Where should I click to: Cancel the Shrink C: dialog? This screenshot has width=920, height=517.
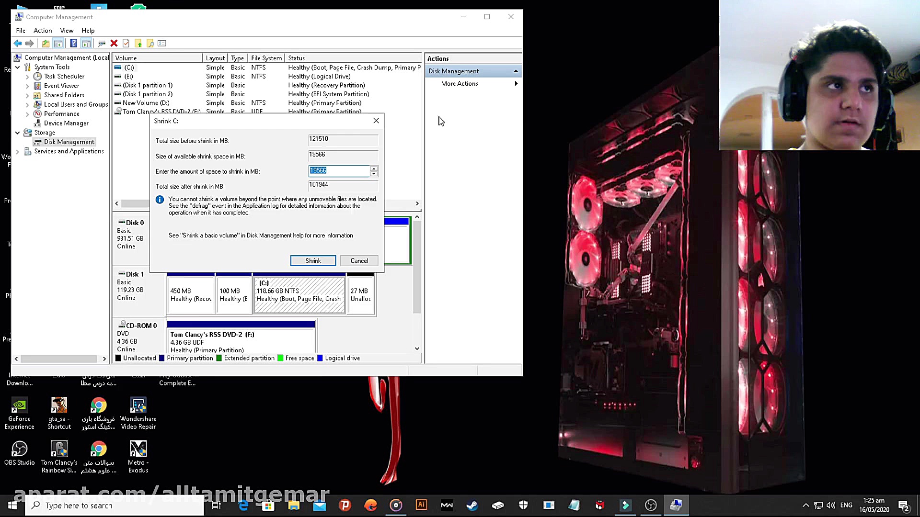[x=359, y=261]
